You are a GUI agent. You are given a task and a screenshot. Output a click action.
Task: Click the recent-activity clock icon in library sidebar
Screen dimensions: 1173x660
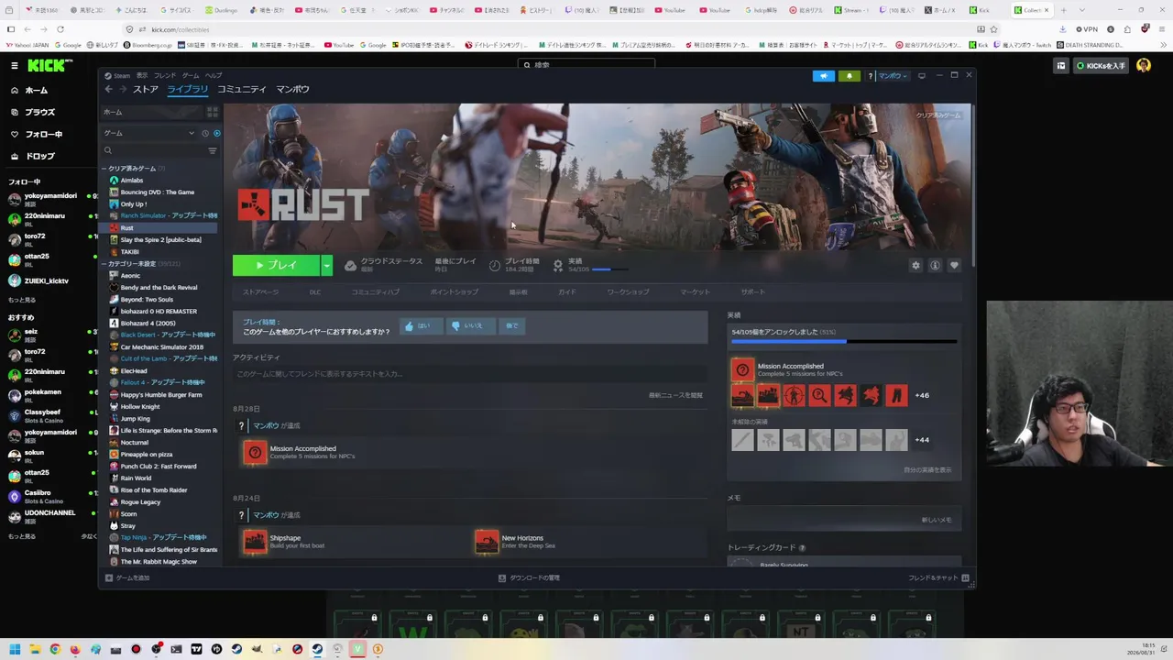205,133
